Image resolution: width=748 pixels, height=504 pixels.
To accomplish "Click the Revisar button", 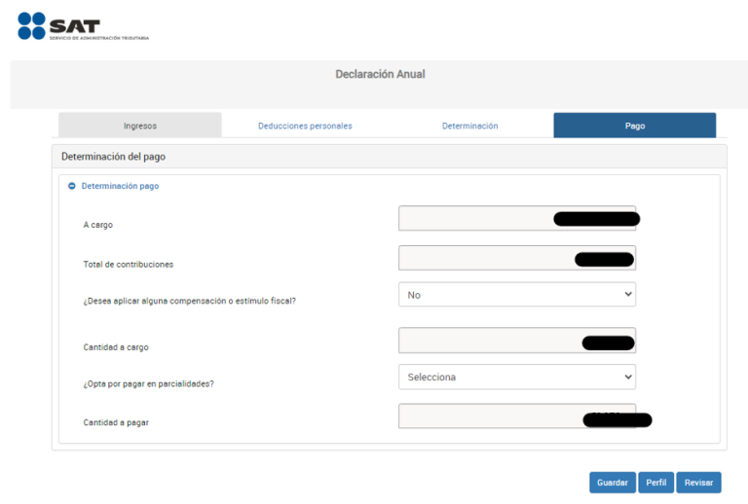I will tap(698, 483).
